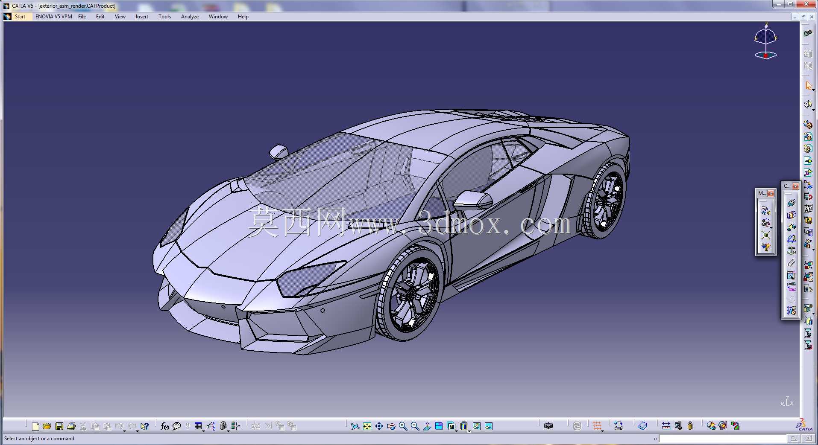Select Angle Constraint in C... toolbar

[792, 239]
